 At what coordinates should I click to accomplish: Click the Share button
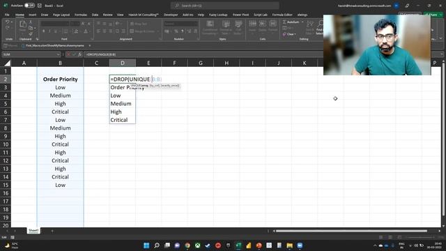click(433, 15)
